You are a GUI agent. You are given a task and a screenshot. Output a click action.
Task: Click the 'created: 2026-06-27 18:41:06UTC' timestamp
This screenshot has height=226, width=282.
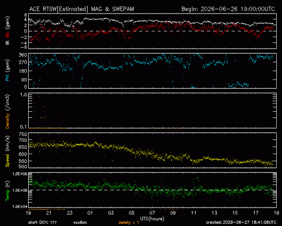(x=241, y=223)
